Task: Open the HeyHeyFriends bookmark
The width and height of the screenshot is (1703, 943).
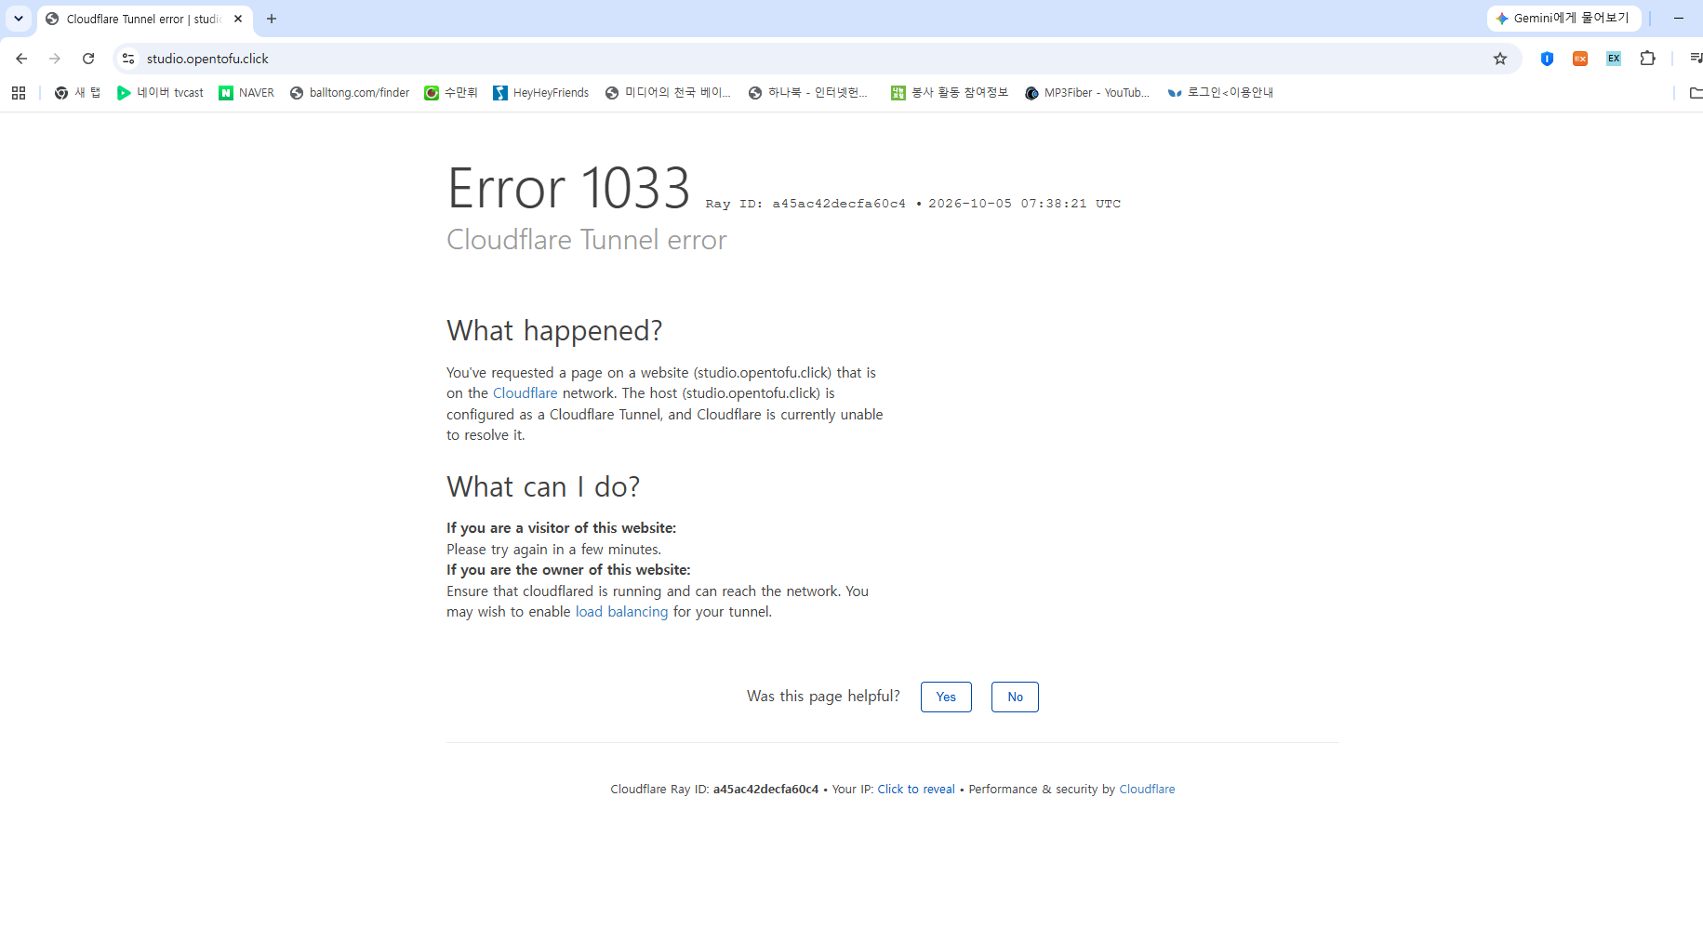Action: tap(541, 93)
